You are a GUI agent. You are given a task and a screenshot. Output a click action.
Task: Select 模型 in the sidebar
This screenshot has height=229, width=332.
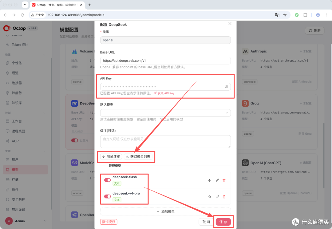pos(26,170)
